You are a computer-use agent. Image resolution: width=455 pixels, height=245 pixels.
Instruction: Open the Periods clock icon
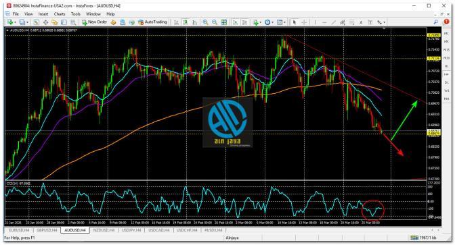267,22
